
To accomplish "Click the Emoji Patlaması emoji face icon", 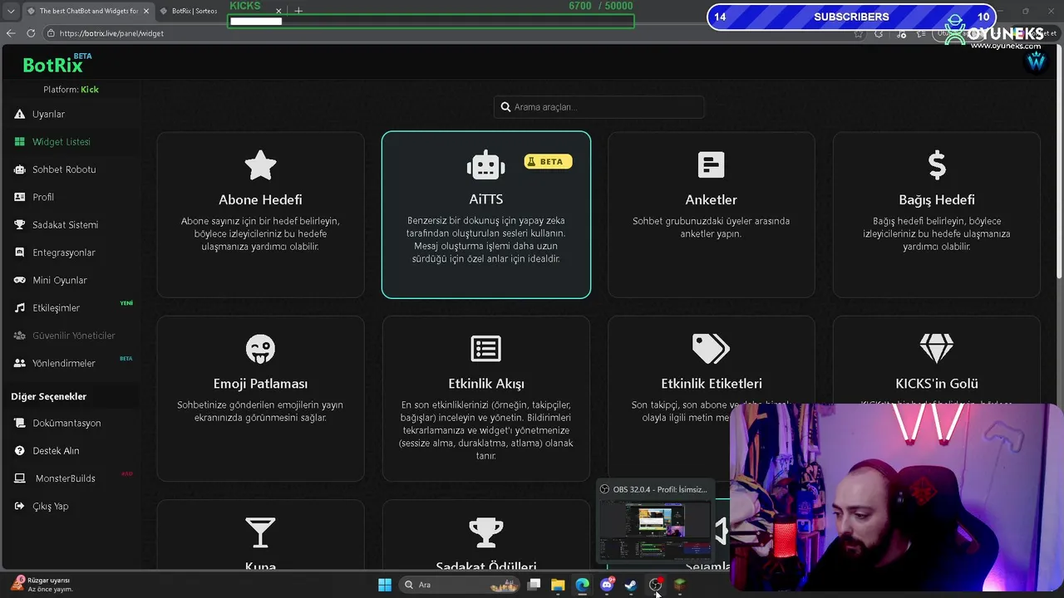I will point(260,349).
